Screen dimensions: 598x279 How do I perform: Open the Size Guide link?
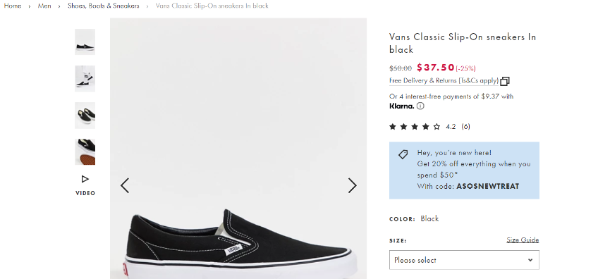click(x=523, y=240)
